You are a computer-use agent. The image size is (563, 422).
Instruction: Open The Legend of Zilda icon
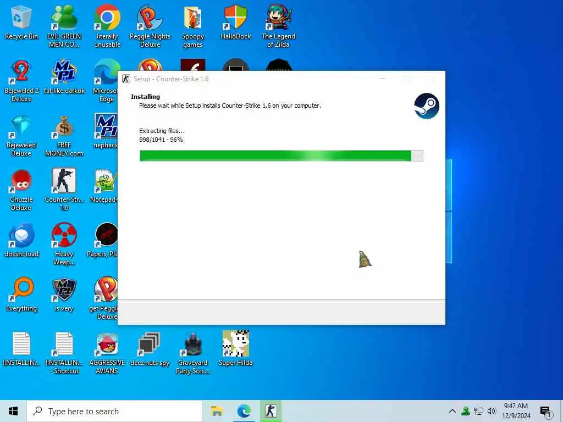(278, 26)
